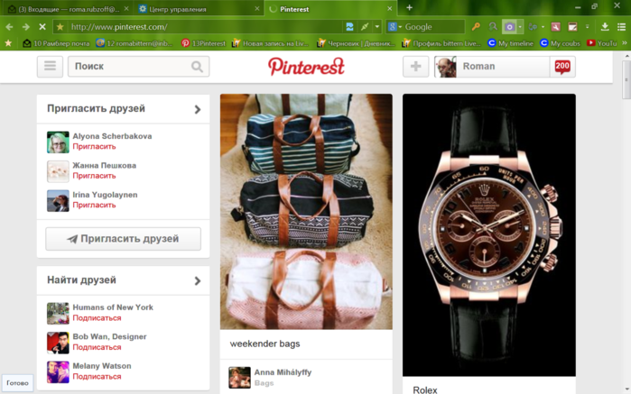Click the user search icon in toolbar

pos(493,27)
